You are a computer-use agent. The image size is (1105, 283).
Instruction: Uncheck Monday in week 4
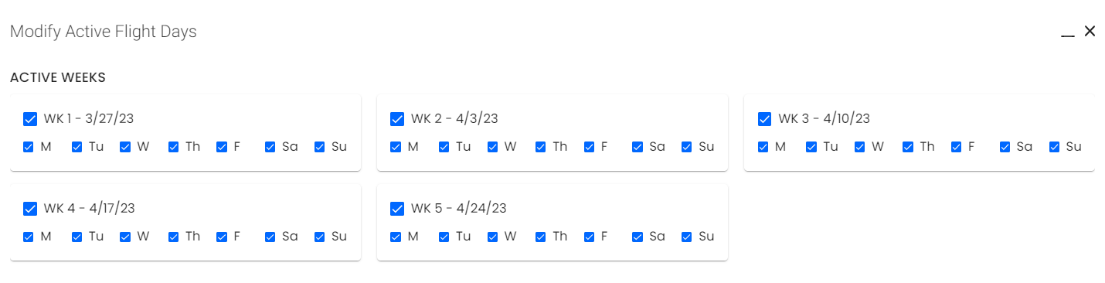(x=29, y=237)
